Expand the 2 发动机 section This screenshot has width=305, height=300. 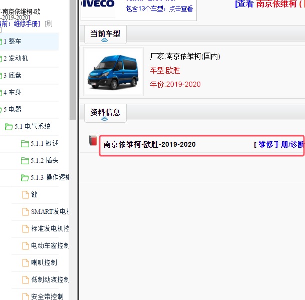pyautogui.click(x=16, y=58)
